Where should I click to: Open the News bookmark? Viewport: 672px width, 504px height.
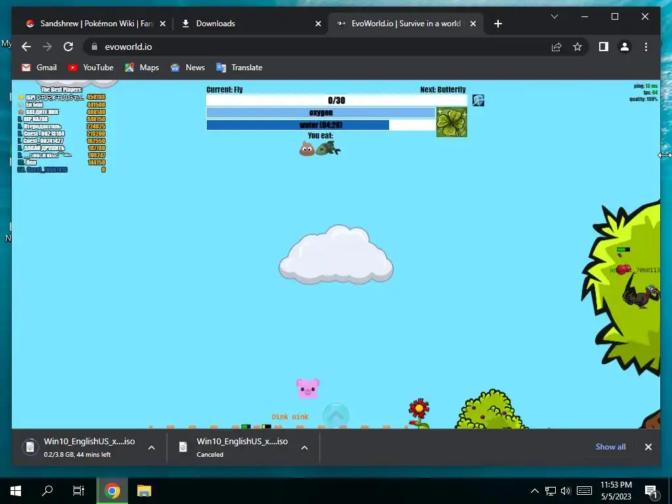(x=187, y=68)
